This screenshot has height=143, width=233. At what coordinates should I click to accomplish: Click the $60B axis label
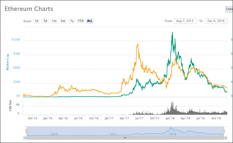tap(17, 68)
